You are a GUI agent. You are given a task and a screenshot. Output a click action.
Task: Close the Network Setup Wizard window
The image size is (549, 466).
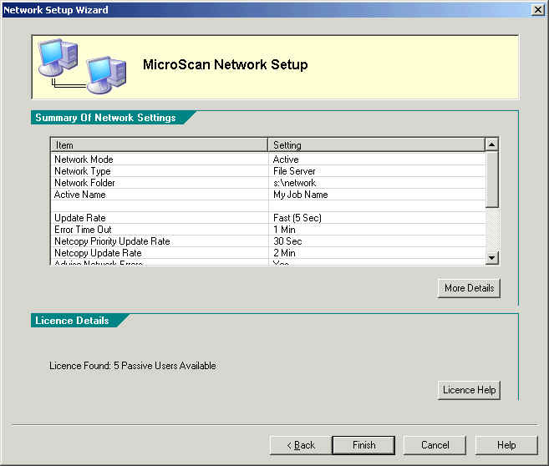(x=538, y=9)
